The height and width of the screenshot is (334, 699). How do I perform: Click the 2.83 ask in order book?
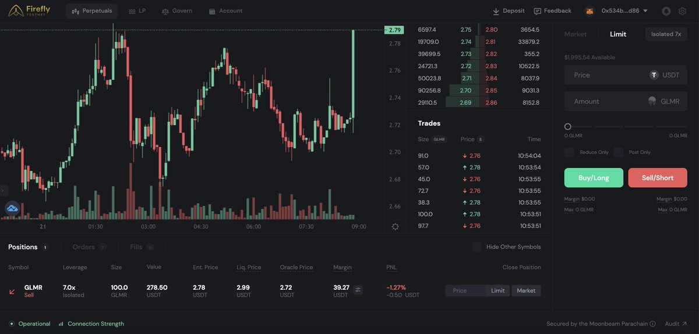pyautogui.click(x=491, y=66)
